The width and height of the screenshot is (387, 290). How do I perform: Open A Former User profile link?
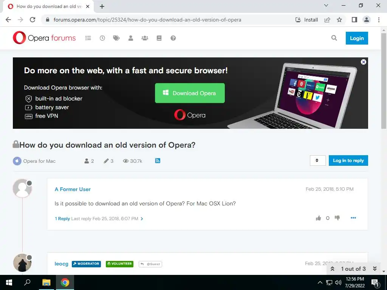coord(73,189)
